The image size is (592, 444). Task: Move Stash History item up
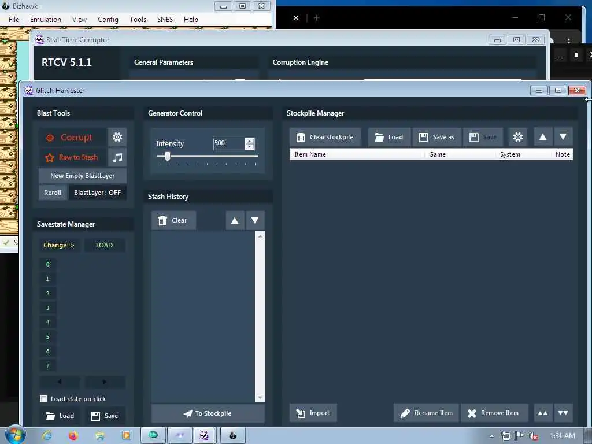click(235, 220)
